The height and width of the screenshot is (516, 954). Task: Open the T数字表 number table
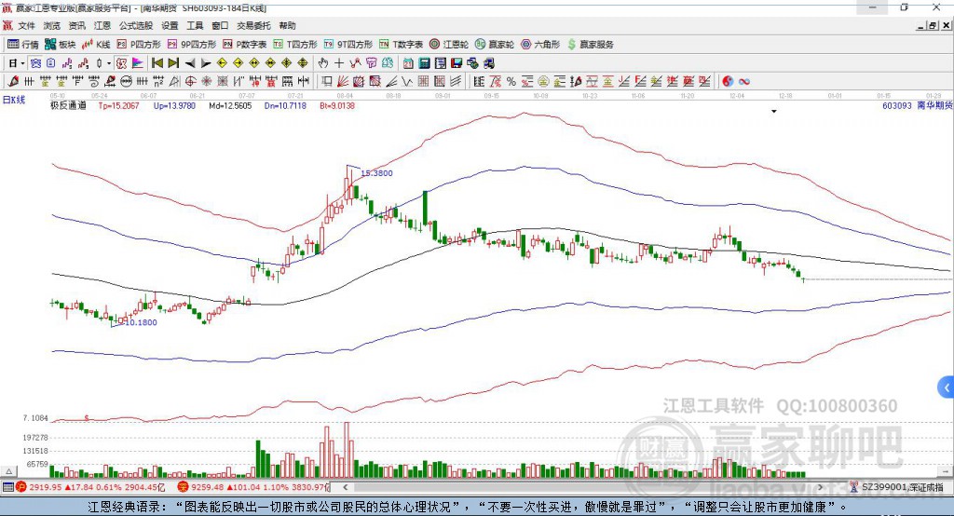401,45
